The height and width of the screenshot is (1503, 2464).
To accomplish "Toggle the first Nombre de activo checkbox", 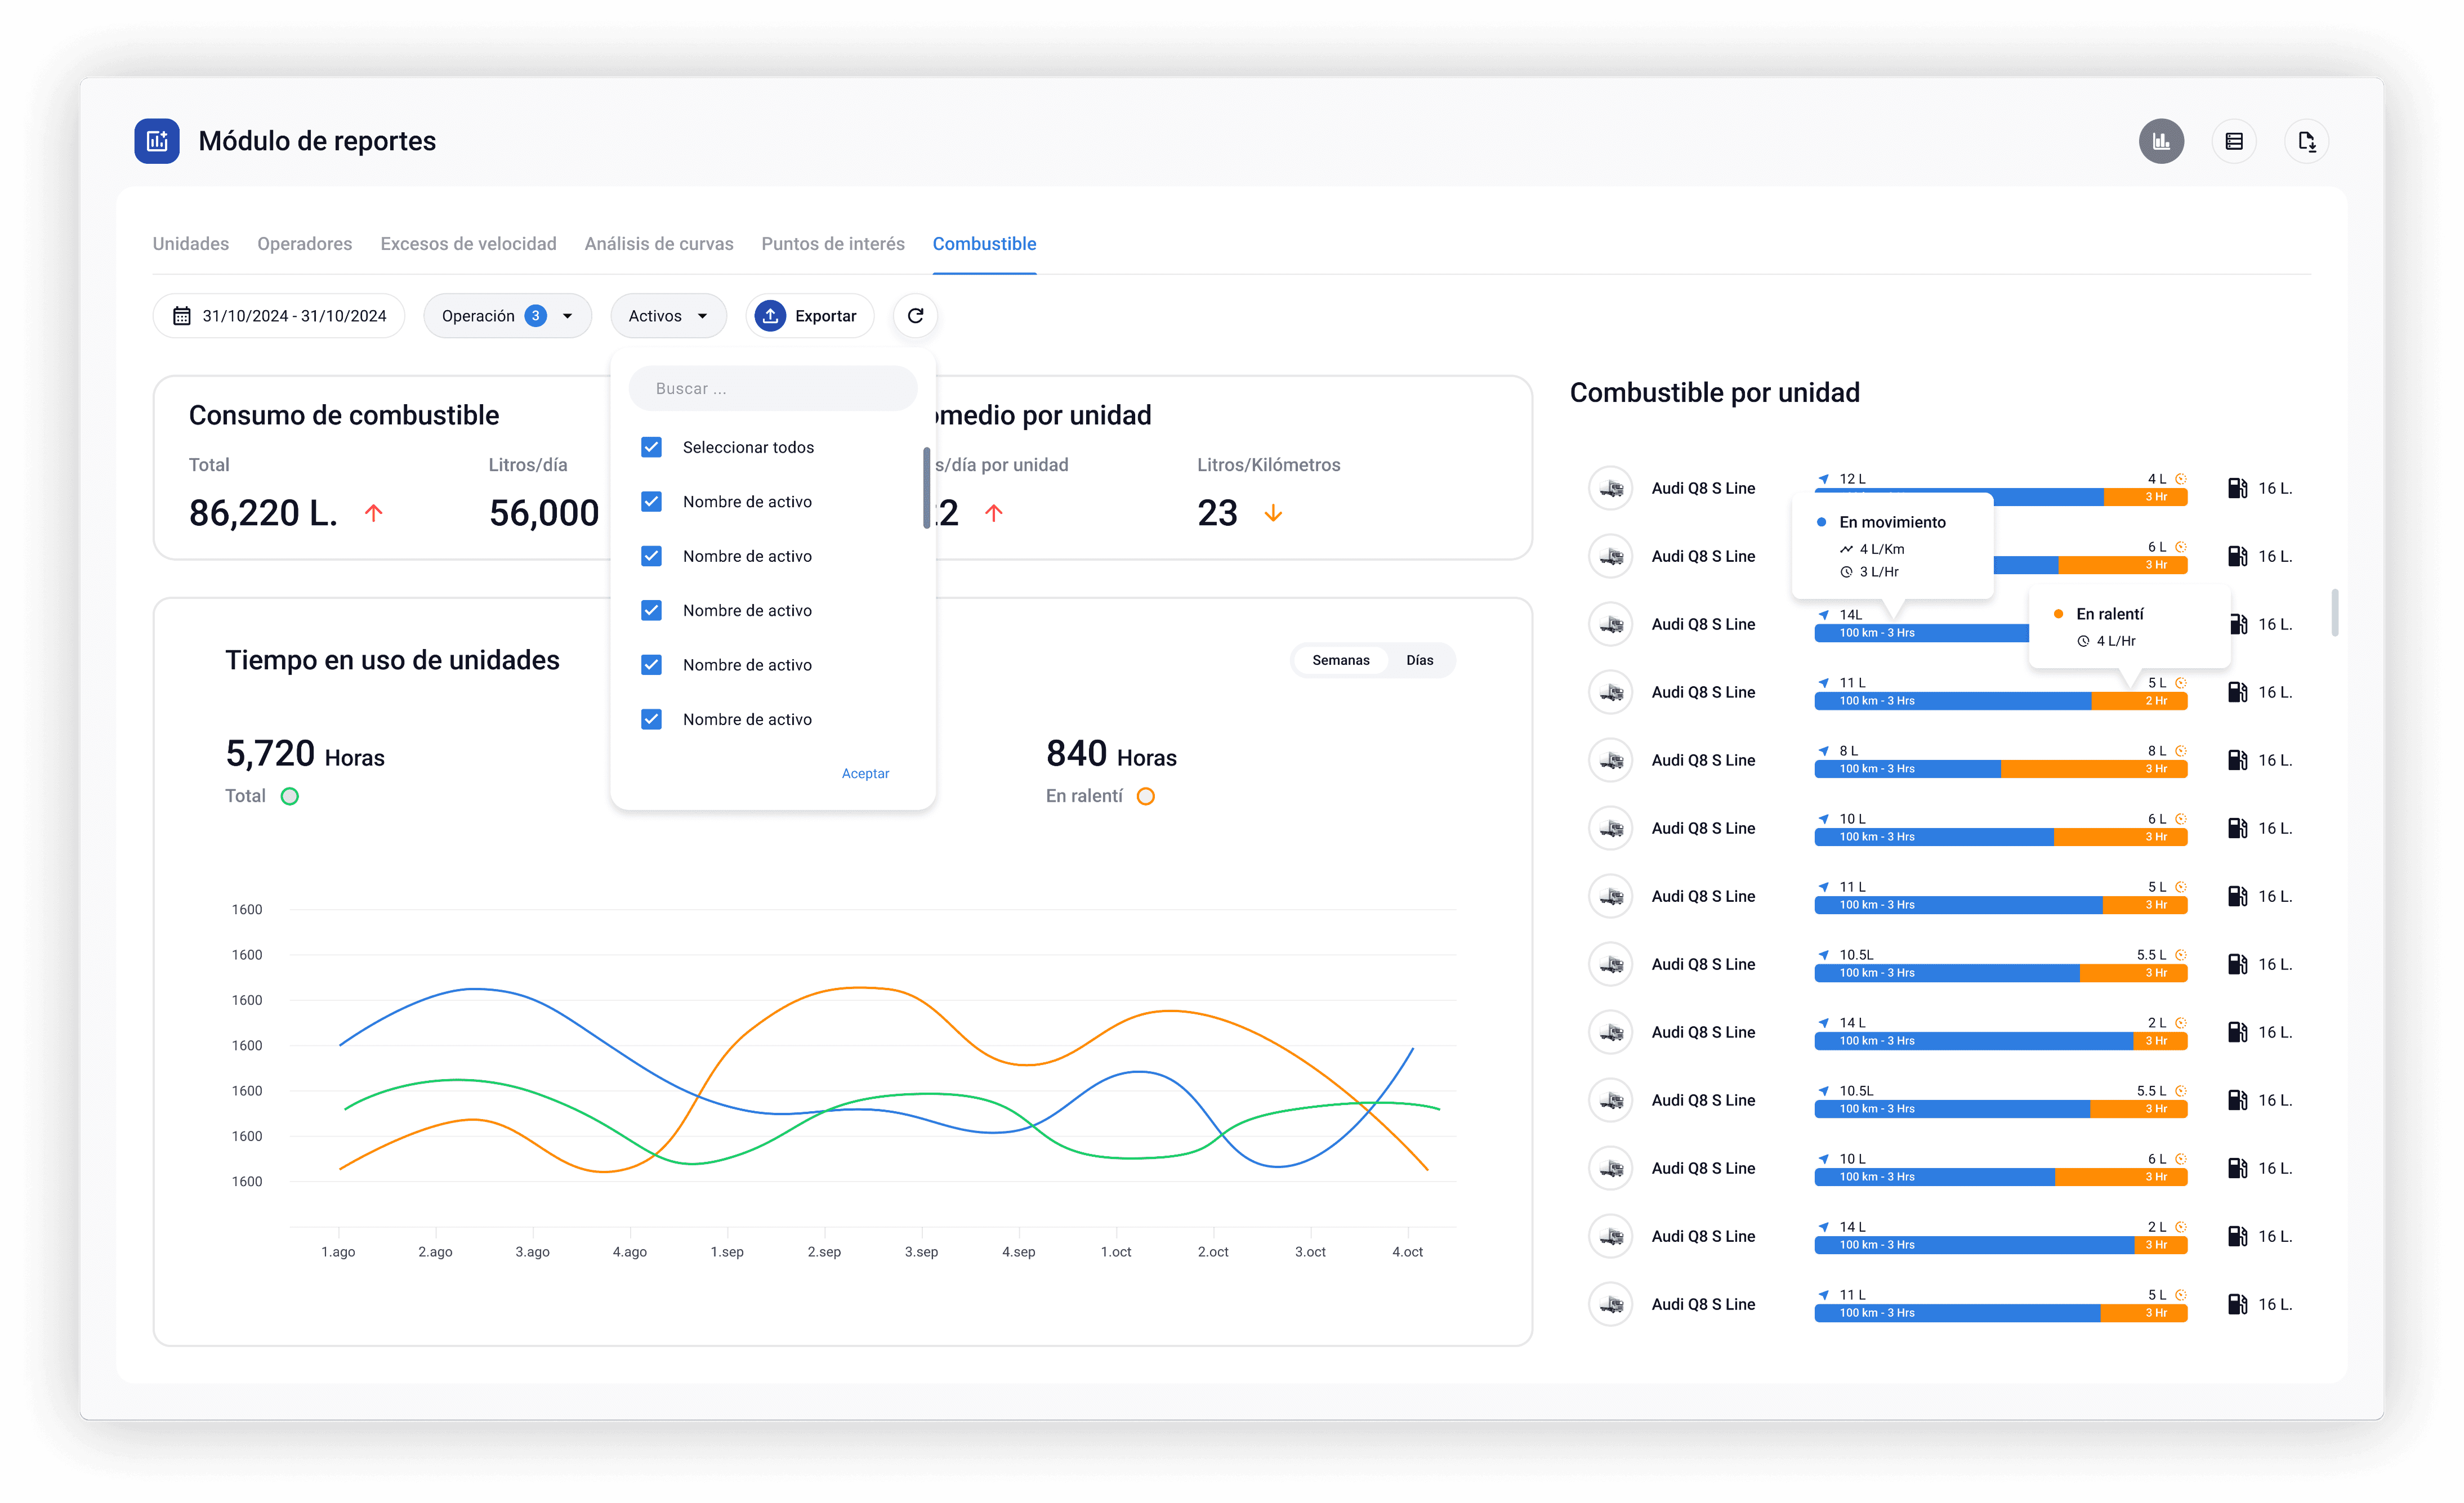I will (x=651, y=502).
